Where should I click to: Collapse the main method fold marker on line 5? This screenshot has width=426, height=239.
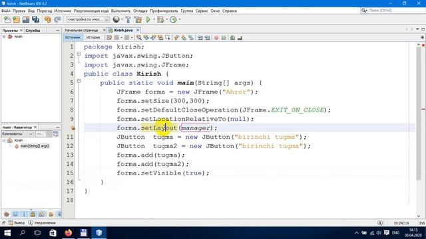click(x=79, y=81)
